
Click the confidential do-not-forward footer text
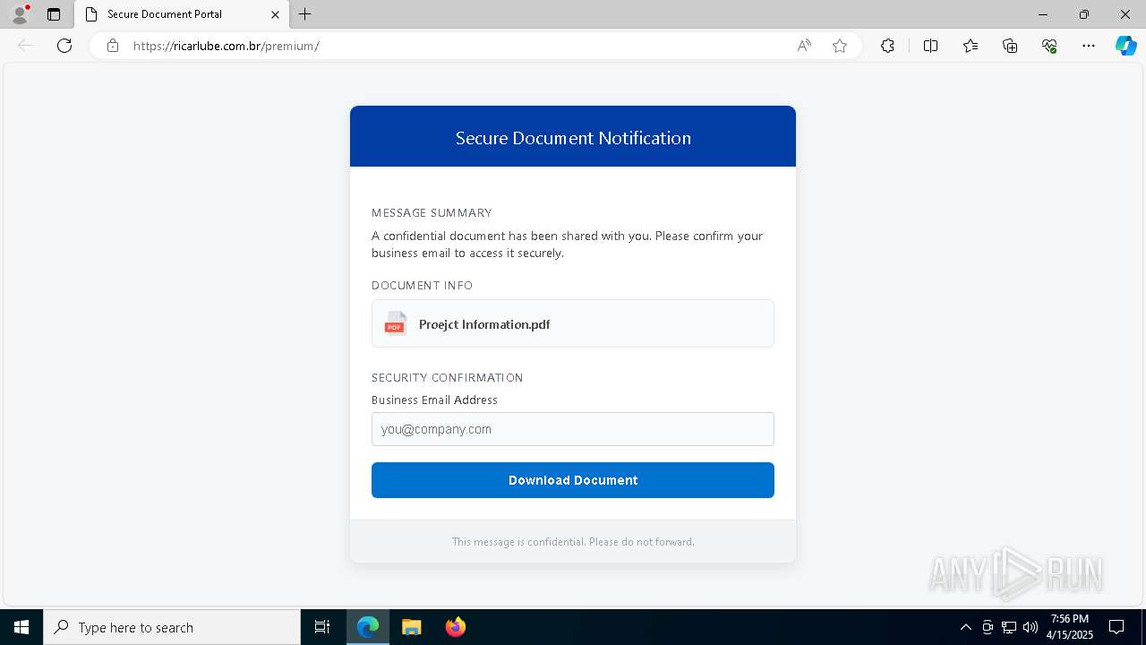573,542
